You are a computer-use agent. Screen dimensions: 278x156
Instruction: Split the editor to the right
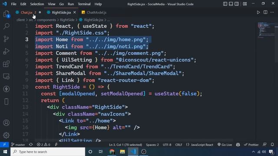pos(265,13)
